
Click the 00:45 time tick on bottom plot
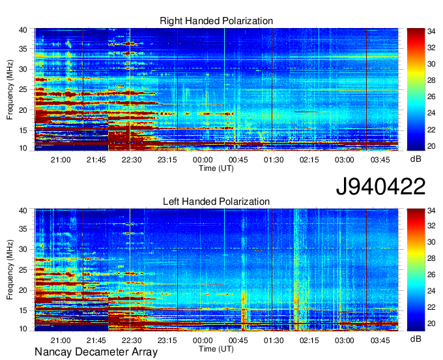[x=238, y=340]
